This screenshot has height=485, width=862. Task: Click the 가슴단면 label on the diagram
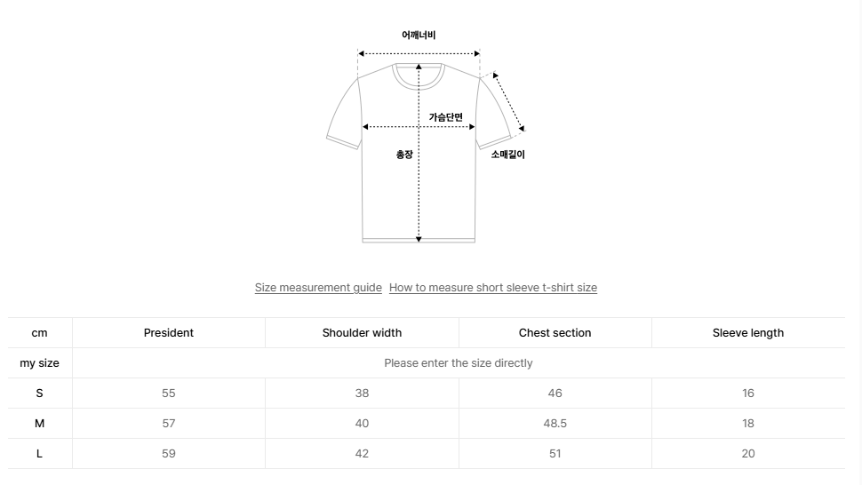[x=446, y=117]
